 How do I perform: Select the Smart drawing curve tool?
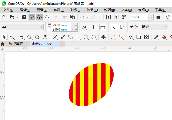click(x=70, y=37)
